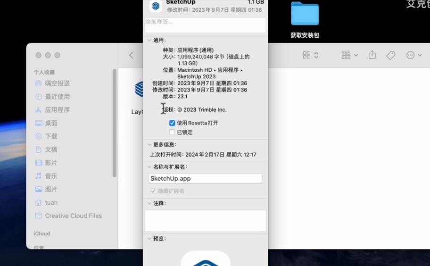This screenshot has height=266, width=430.
Task: Switch the Finder icon view mode control
Action: pyautogui.click(x=310, y=55)
